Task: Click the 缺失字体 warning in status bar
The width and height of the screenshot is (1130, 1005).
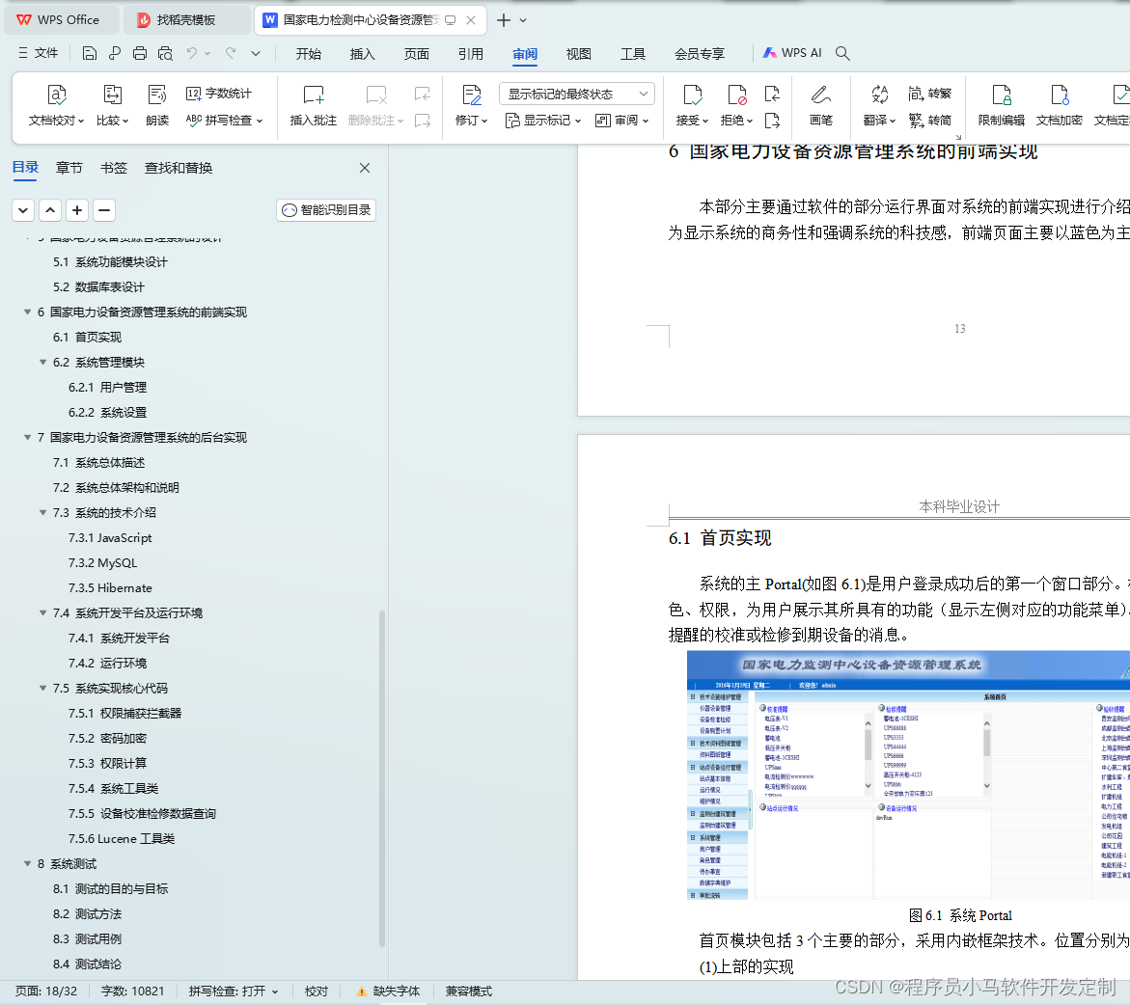Action: [389, 991]
